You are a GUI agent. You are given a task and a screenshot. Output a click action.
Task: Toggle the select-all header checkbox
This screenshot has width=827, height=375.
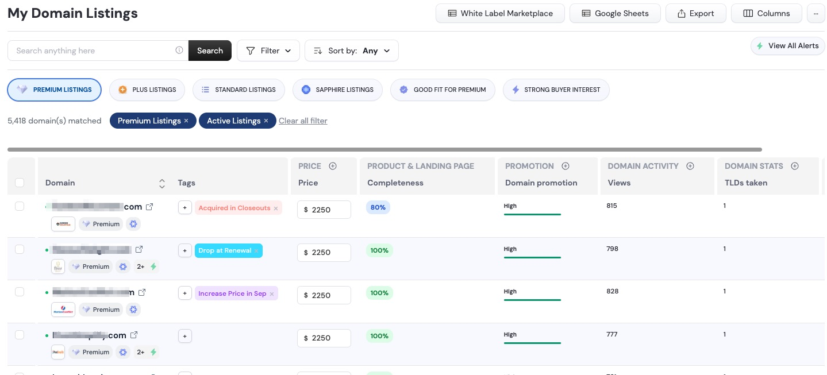pos(20,183)
